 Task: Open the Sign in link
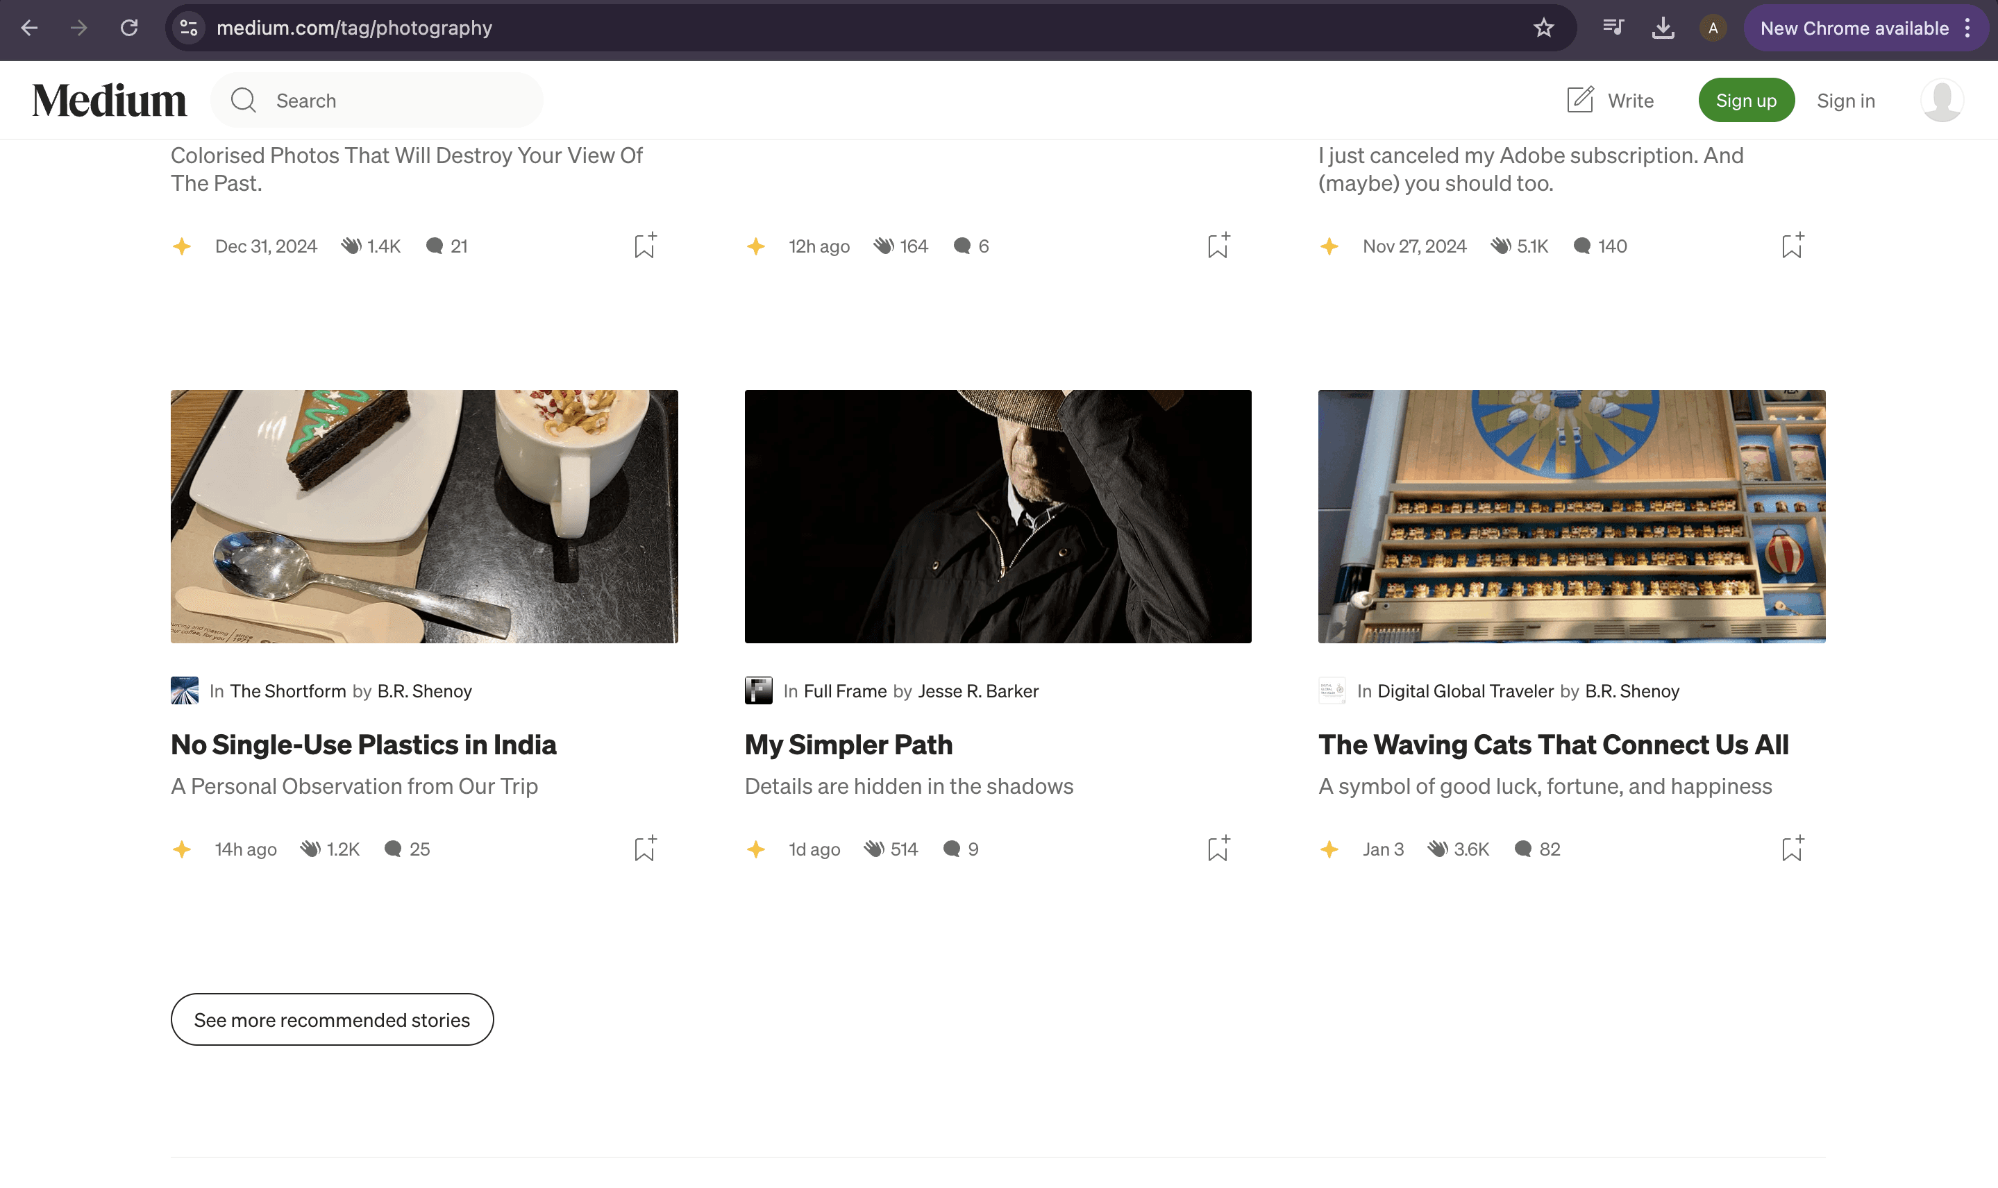point(1845,100)
